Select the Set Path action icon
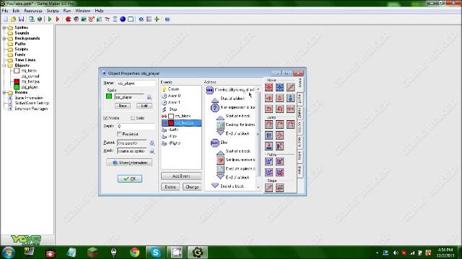The height and width of the screenshot is (259, 462). (x=269, y=161)
